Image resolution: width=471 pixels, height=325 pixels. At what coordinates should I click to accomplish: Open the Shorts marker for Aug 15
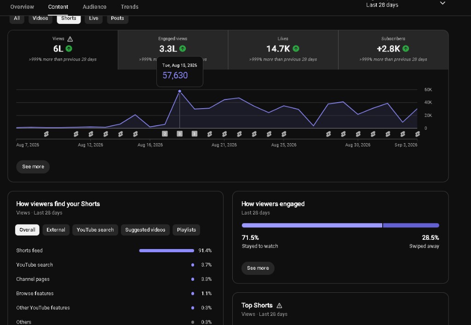pos(136,134)
